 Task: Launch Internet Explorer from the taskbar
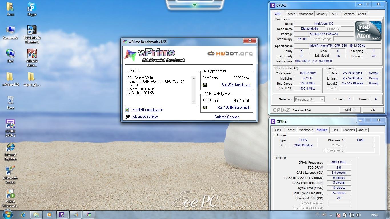[x=23, y=215]
